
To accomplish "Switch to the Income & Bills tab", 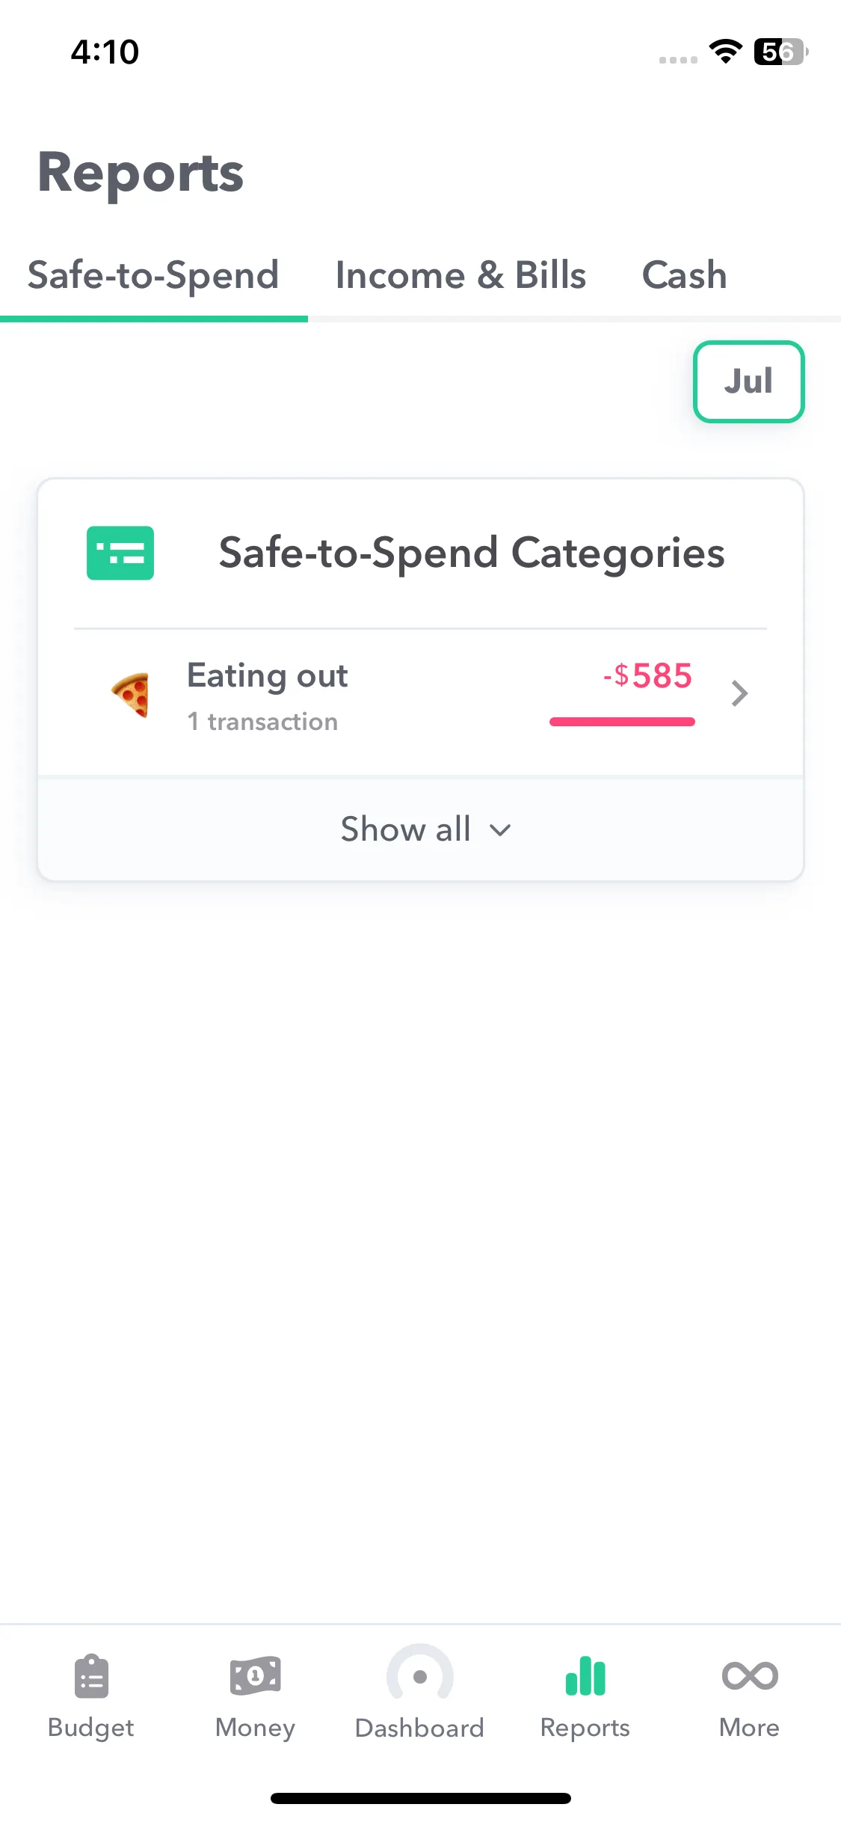I will [x=460, y=275].
